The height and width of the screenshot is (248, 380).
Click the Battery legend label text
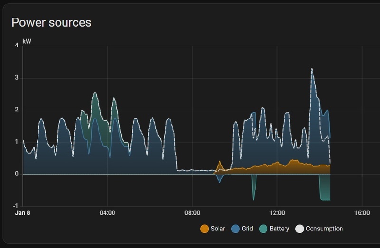pyautogui.click(x=279, y=229)
